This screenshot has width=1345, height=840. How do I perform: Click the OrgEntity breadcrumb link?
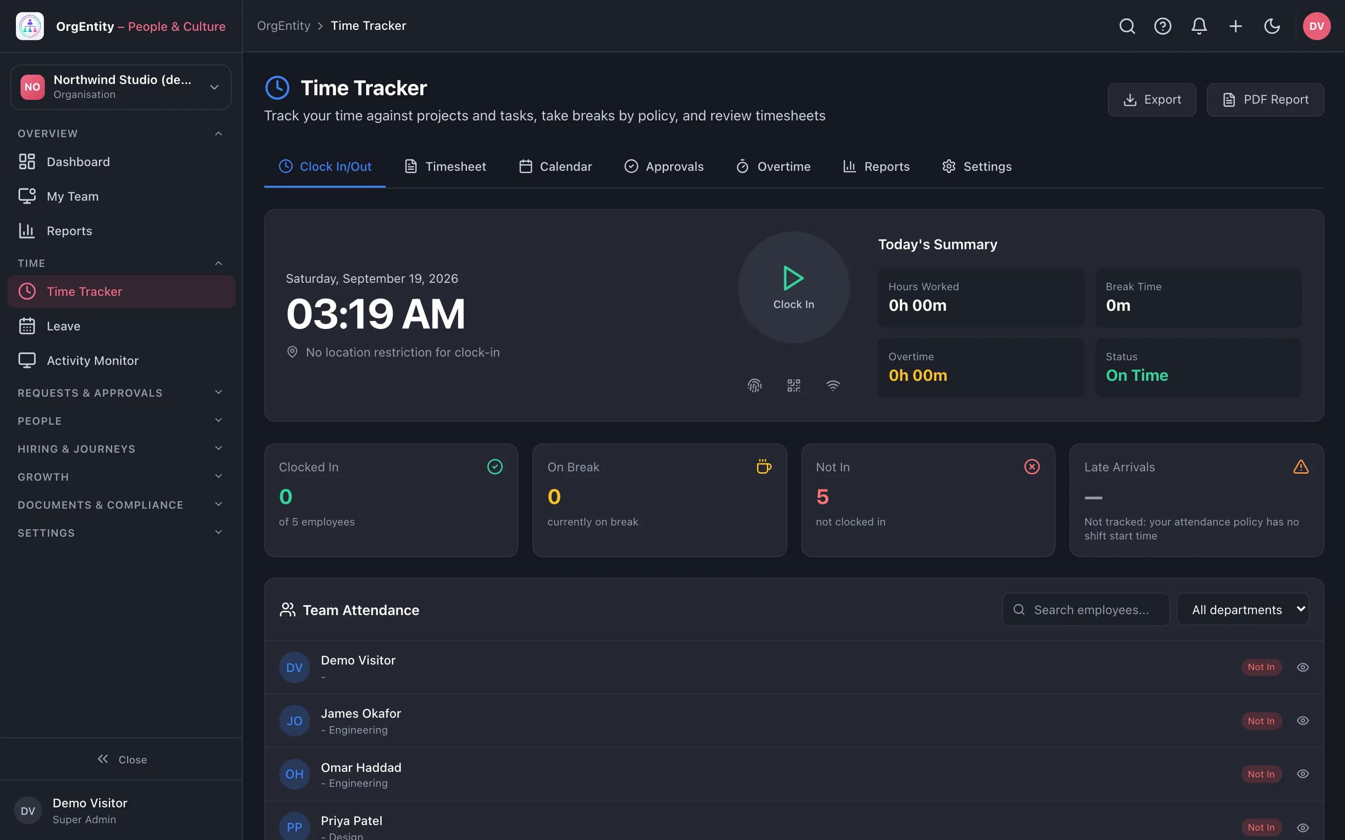click(283, 26)
